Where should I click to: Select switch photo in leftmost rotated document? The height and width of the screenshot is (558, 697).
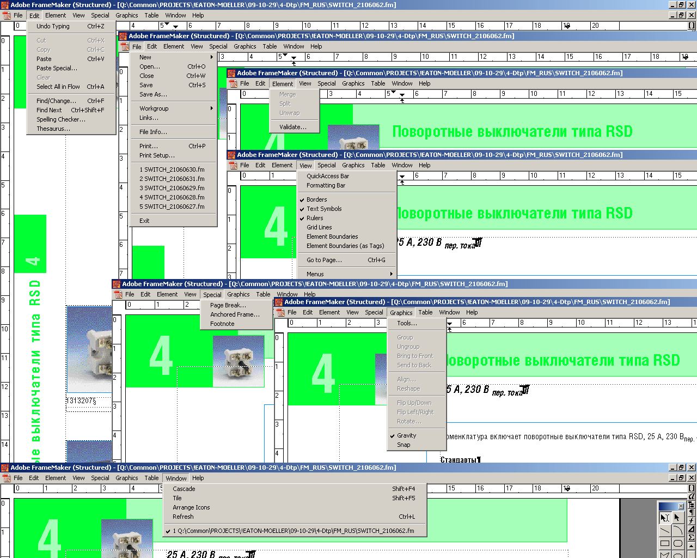click(89, 349)
